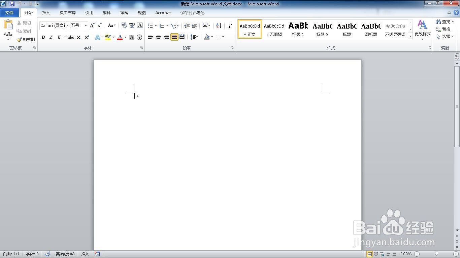Open Replace (替换) dialog

tap(443, 29)
